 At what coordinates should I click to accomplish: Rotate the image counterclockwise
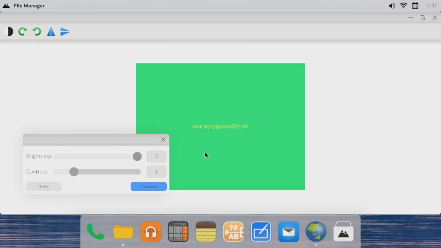pos(37,32)
